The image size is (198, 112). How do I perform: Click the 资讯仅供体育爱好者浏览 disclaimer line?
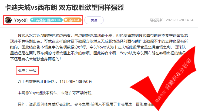point(86,104)
